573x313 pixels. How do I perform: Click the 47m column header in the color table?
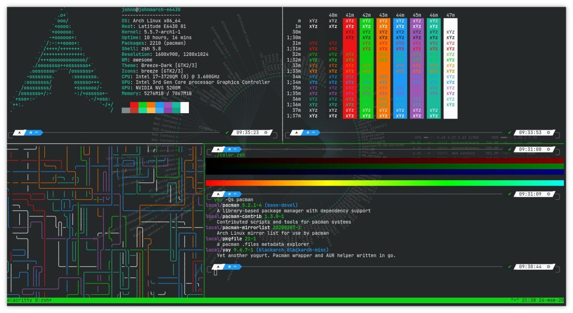click(x=450, y=15)
